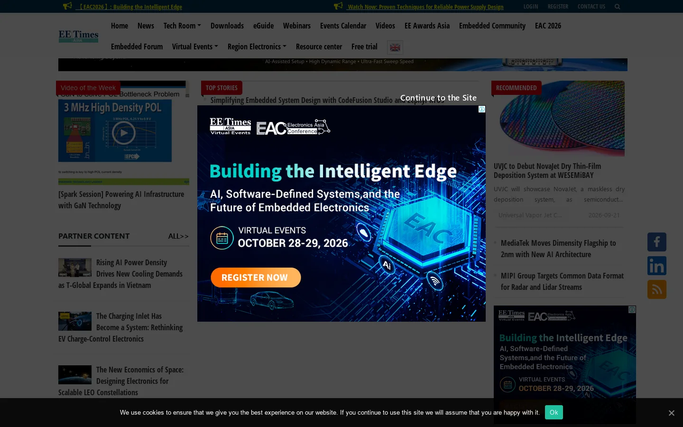Click REGISTER NOW button in popup ad
The width and height of the screenshot is (683, 427).
pos(256,278)
